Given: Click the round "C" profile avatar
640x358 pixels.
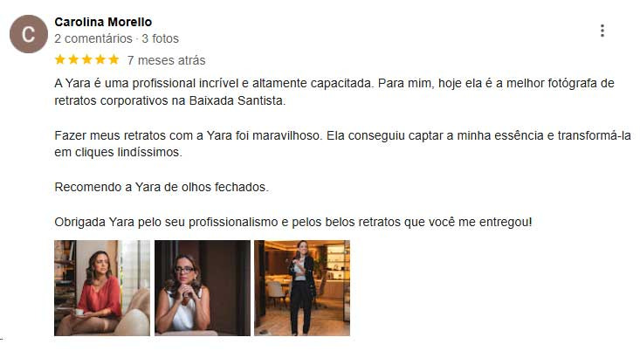Looking at the screenshot, I should coord(29,34).
